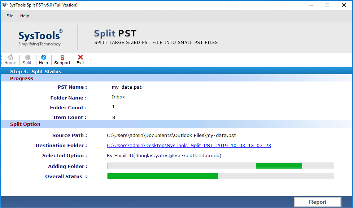The height and width of the screenshot is (208, 353).
Task: Click the Split Option section heading
Action: coord(25,124)
